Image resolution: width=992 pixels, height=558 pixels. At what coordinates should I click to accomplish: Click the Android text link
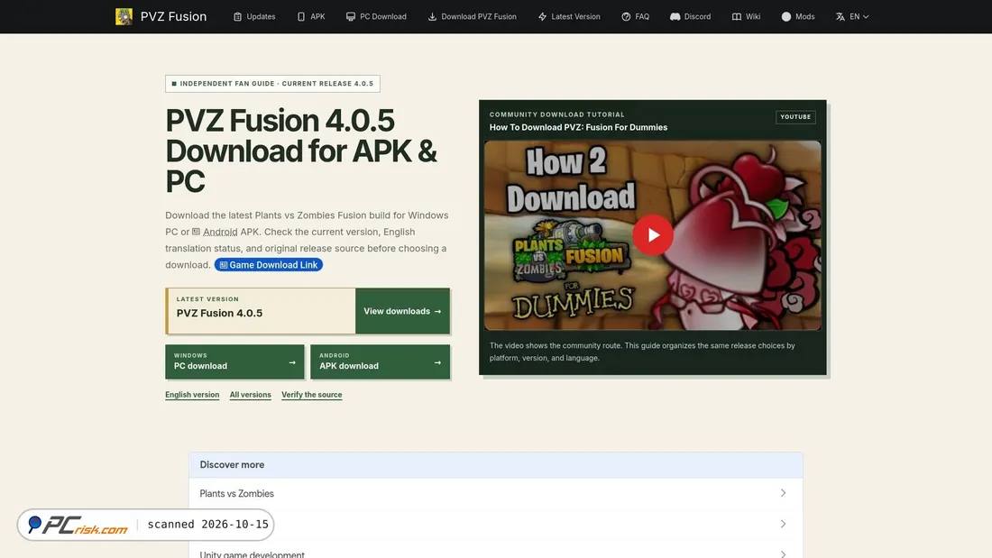(x=220, y=232)
